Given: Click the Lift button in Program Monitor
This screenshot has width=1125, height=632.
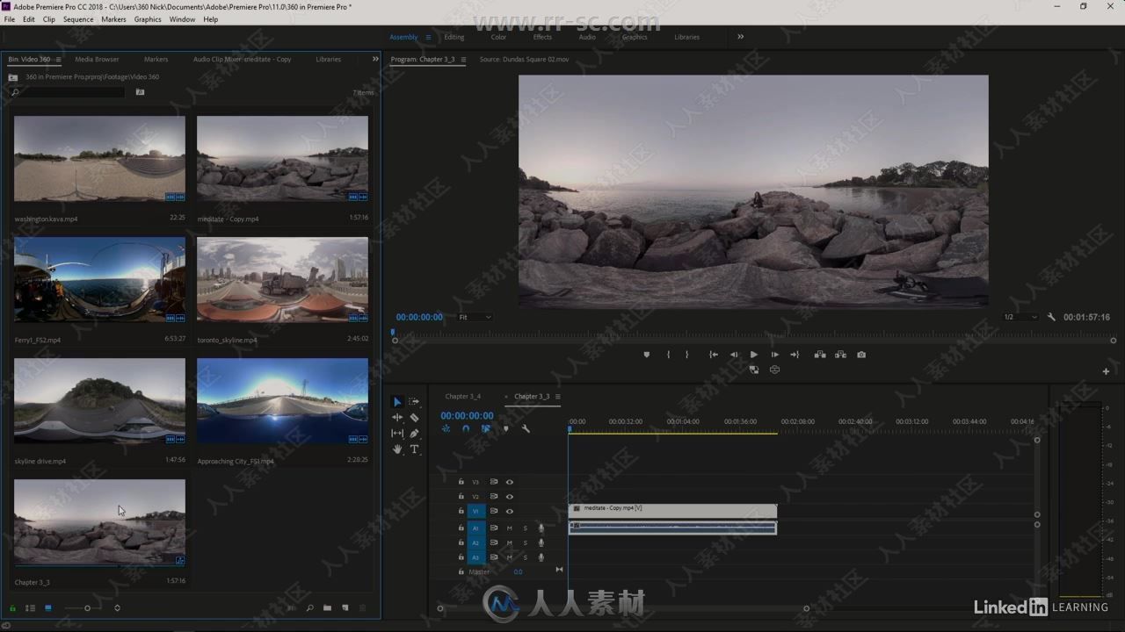Looking at the screenshot, I should (820, 355).
